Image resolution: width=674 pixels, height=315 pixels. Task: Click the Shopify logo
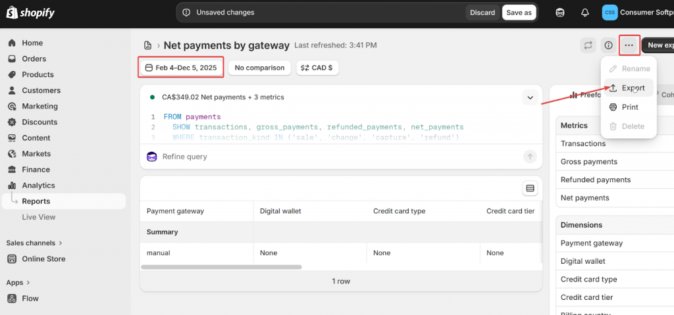pos(31,12)
